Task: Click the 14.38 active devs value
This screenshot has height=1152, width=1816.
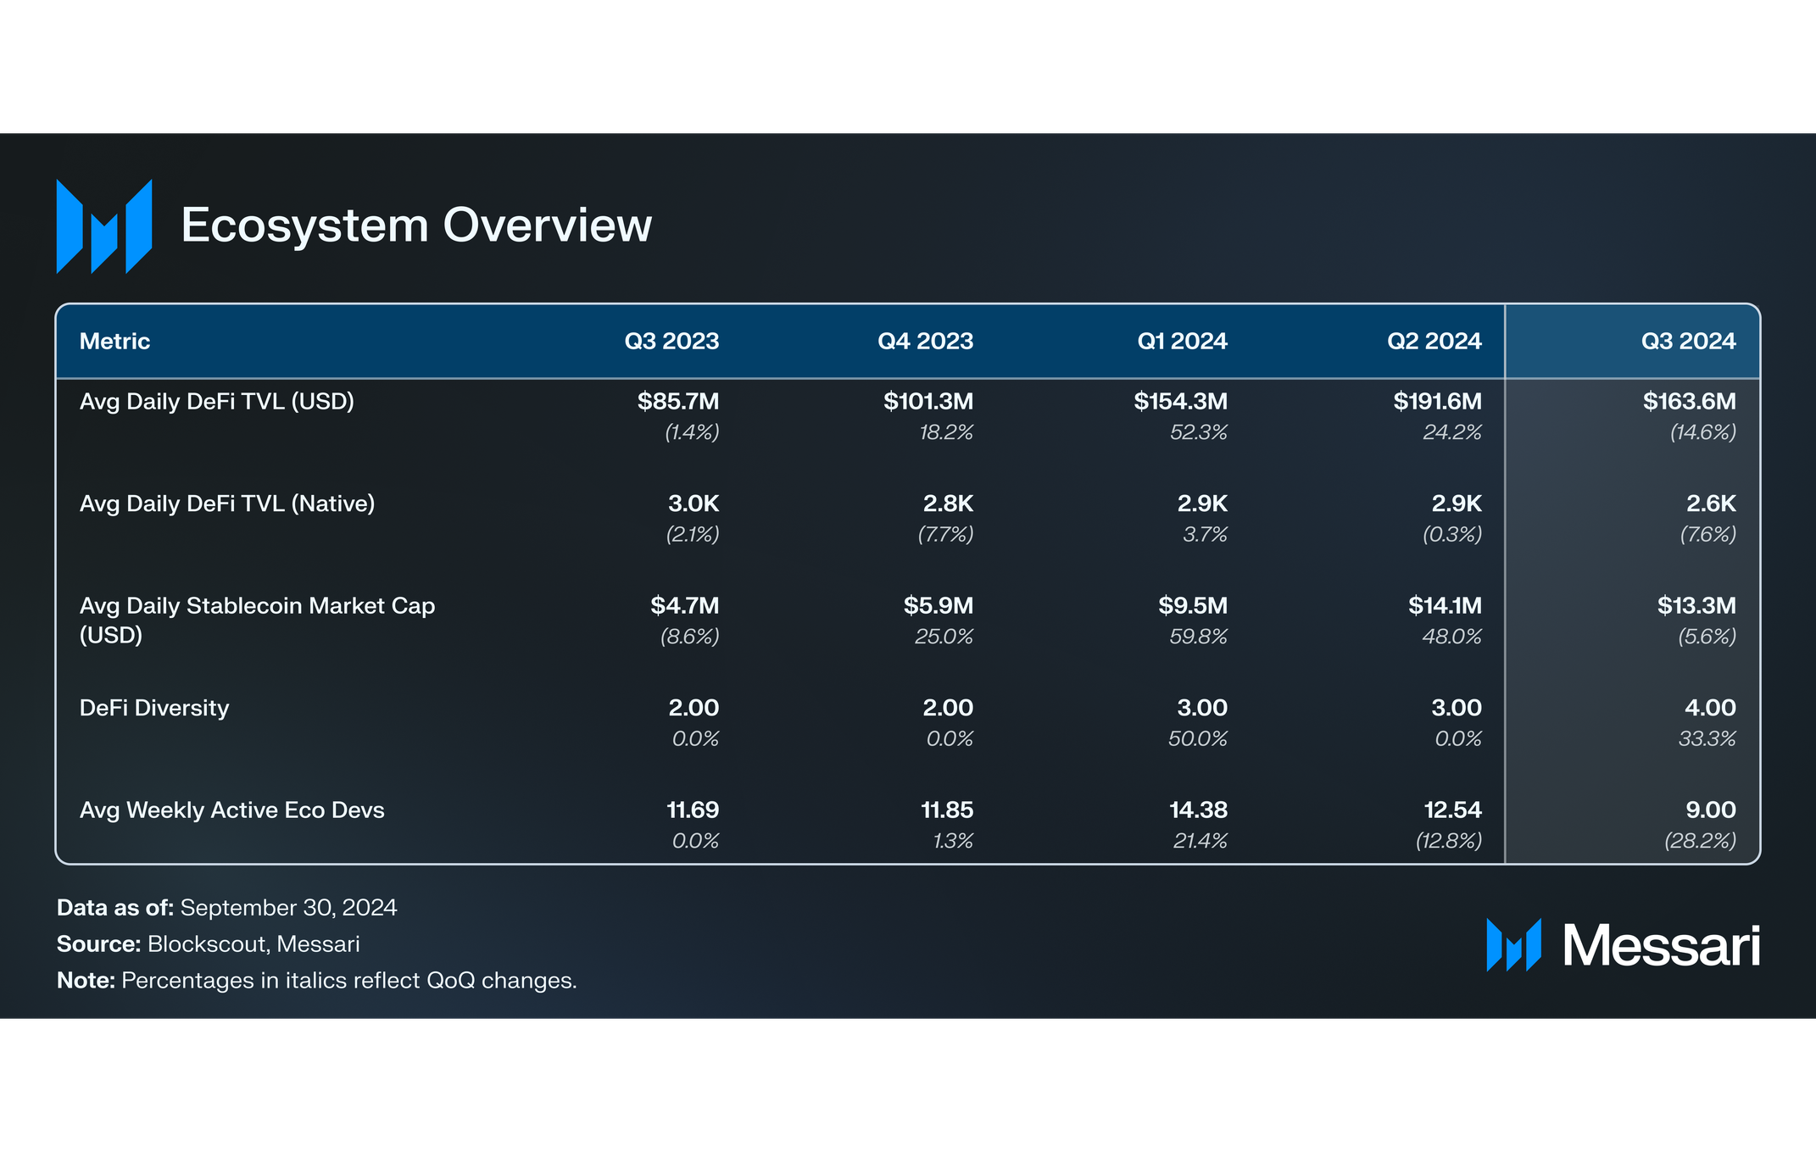Action: click(x=1199, y=810)
